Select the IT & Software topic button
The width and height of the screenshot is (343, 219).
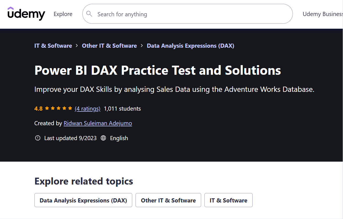tap(228, 200)
